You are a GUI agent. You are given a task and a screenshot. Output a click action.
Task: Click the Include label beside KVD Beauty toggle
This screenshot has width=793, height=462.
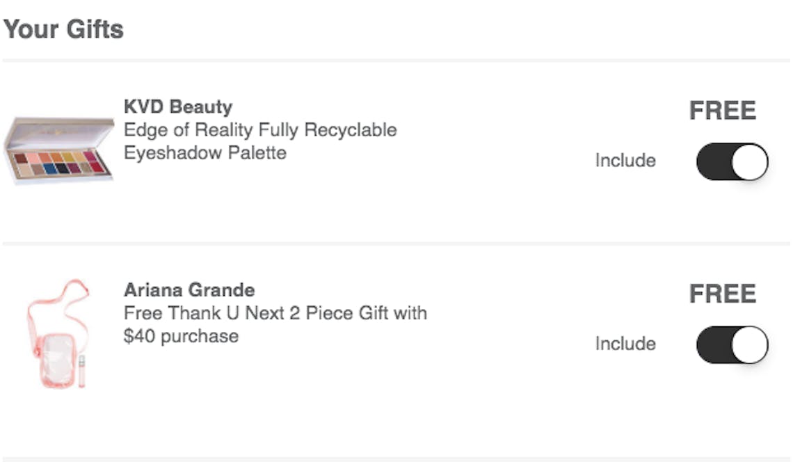pos(625,161)
